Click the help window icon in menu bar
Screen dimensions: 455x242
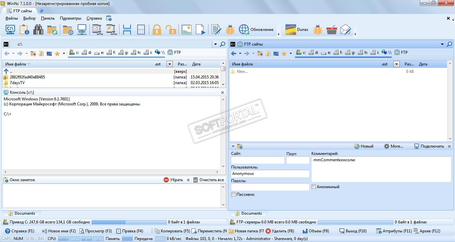tap(109, 19)
